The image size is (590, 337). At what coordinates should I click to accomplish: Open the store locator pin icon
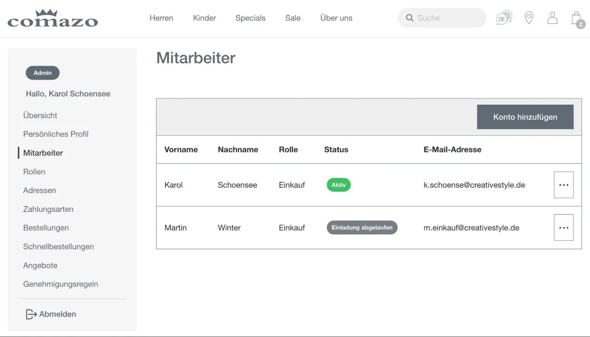[529, 18]
